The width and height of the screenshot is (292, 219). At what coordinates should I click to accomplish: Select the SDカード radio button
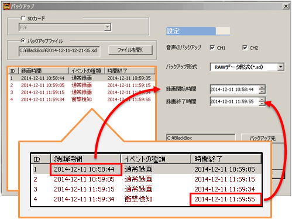coord(23,18)
